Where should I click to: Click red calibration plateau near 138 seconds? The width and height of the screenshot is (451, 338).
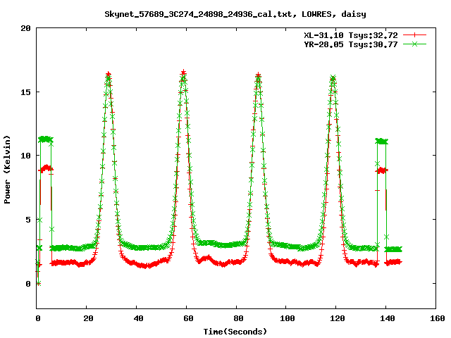click(x=382, y=170)
